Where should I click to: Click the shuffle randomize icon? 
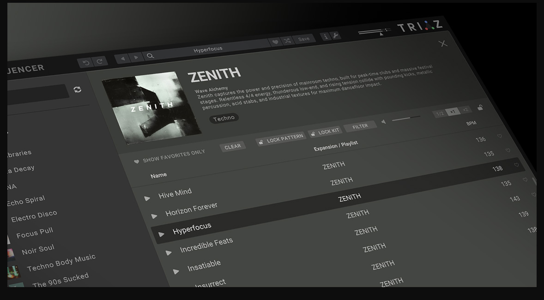point(287,41)
